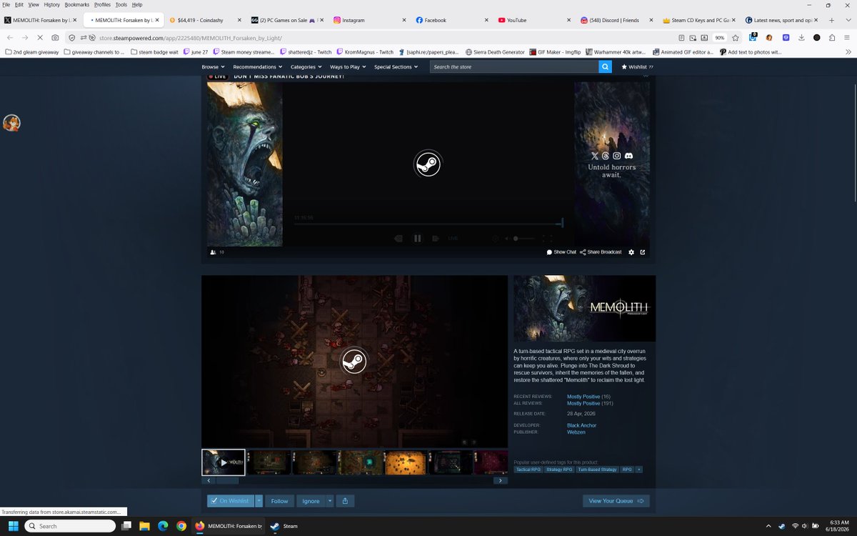Click the Turn-Based Strategy tag
The width and height of the screenshot is (857, 536).
(597, 470)
